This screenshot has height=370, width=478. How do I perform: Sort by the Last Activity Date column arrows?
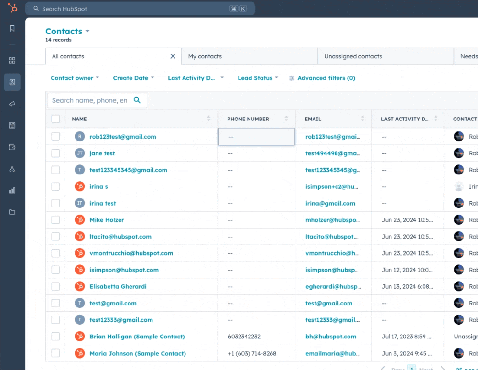pyautogui.click(x=435, y=119)
